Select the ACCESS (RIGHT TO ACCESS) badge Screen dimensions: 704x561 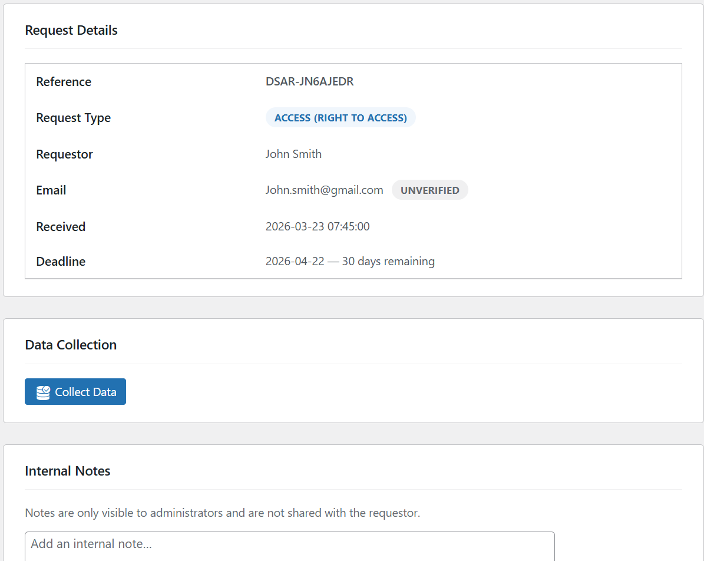coord(341,118)
